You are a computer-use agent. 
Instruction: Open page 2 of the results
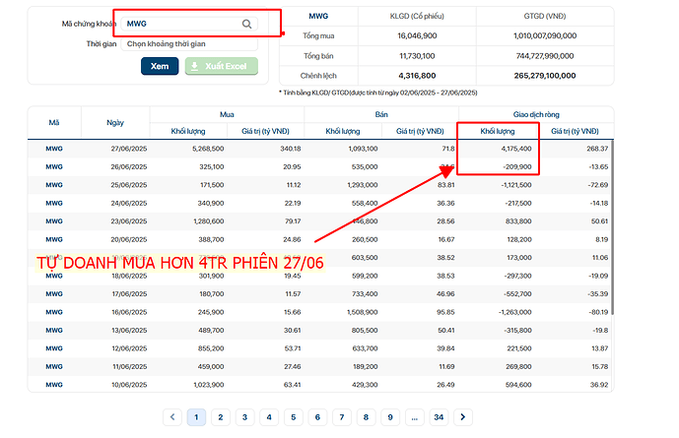(221, 416)
